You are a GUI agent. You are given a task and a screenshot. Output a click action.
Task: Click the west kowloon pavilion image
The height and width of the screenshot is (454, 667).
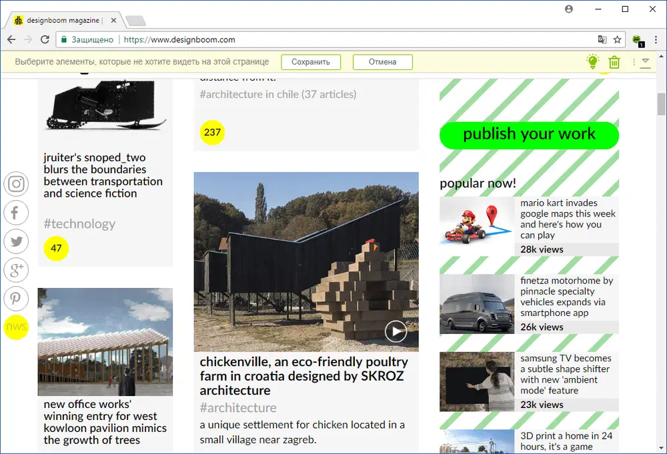tap(105, 342)
